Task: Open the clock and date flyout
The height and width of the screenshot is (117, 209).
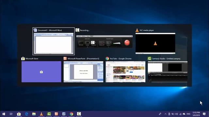Action: pyautogui.click(x=196, y=114)
